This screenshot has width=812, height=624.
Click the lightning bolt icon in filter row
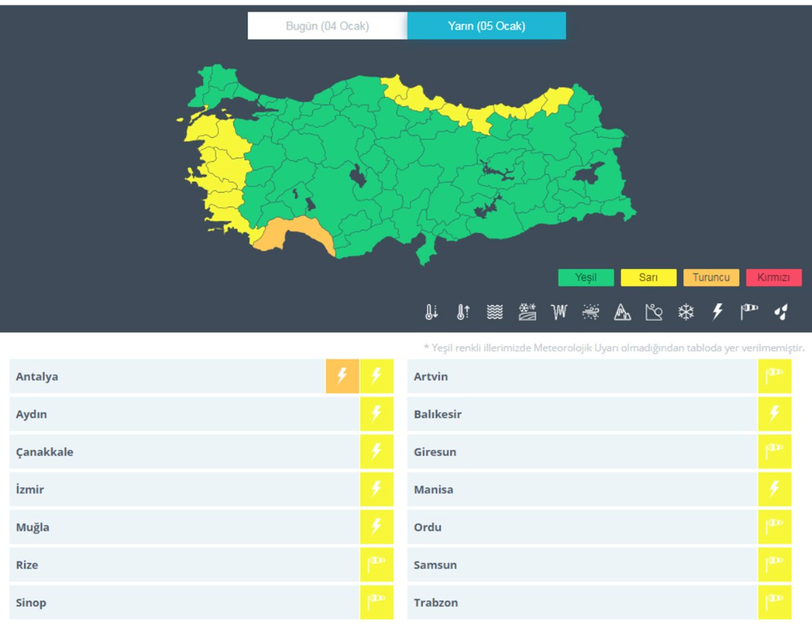[x=718, y=312]
